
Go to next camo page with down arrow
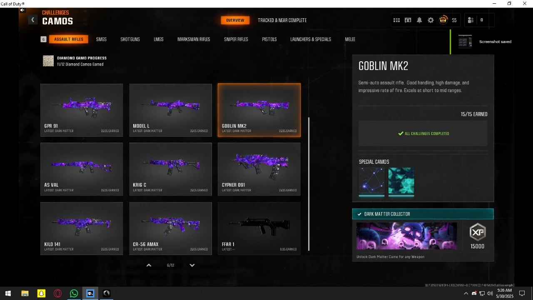192,265
